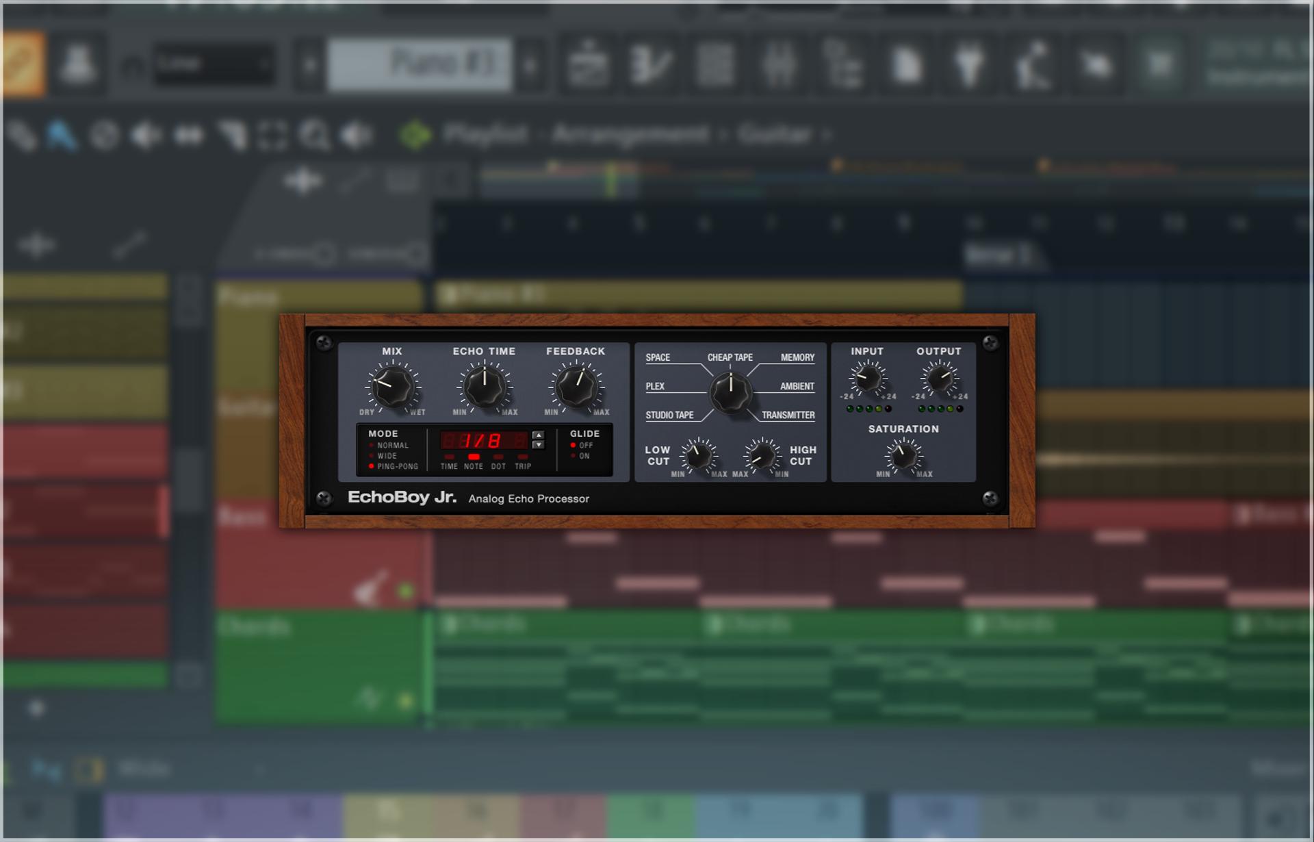This screenshot has width=1314, height=842.
Task: Choose the SPACE echo style
Action: tap(658, 357)
